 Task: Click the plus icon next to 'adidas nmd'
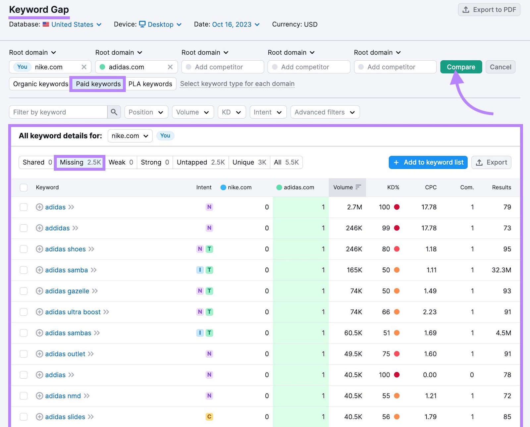pyautogui.click(x=39, y=396)
